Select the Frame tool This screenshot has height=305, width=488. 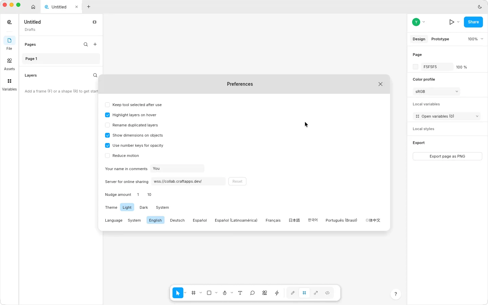coord(194,293)
